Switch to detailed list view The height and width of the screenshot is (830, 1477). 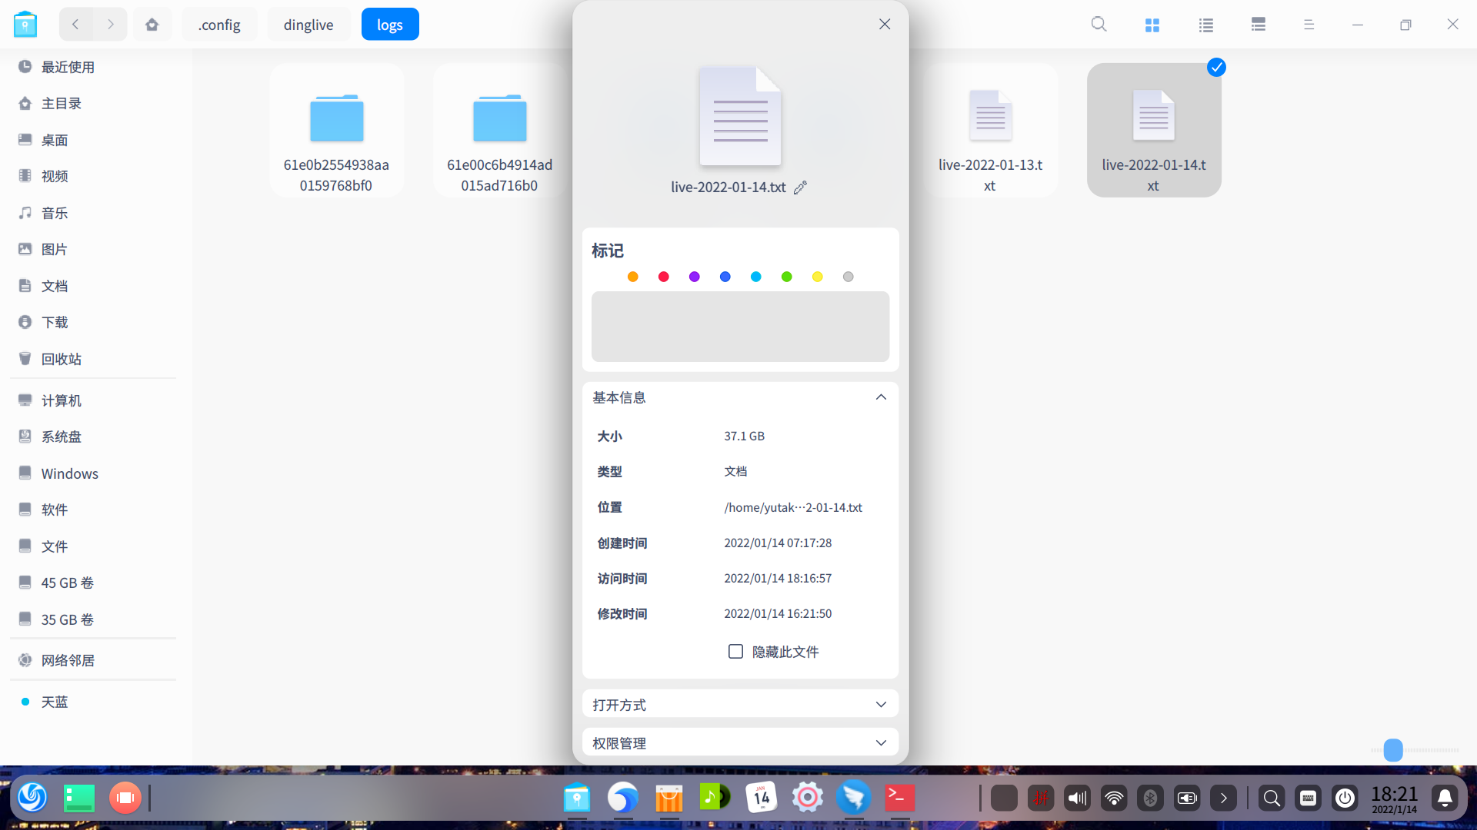coord(1257,24)
